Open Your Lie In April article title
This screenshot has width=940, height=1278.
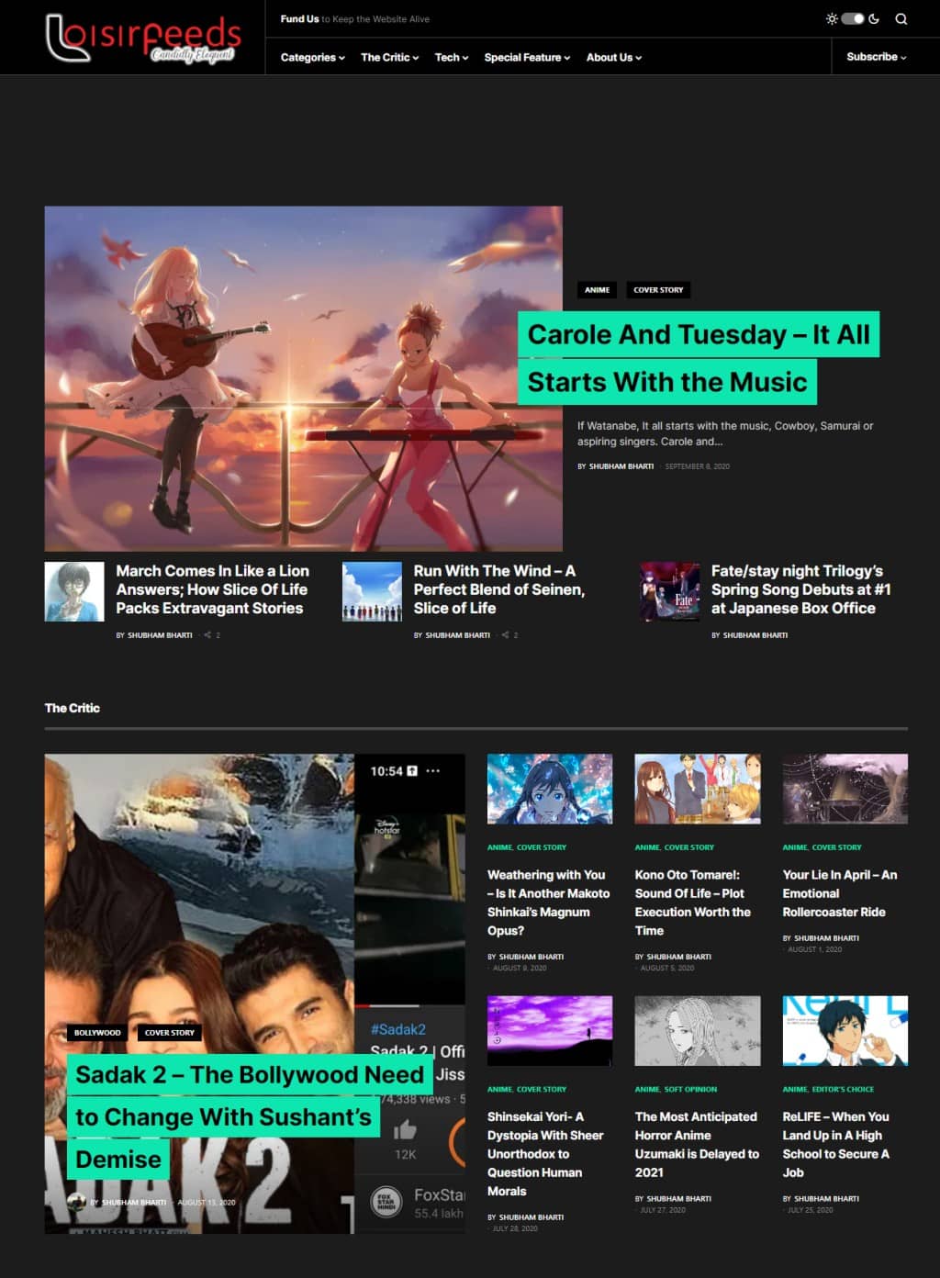click(840, 893)
